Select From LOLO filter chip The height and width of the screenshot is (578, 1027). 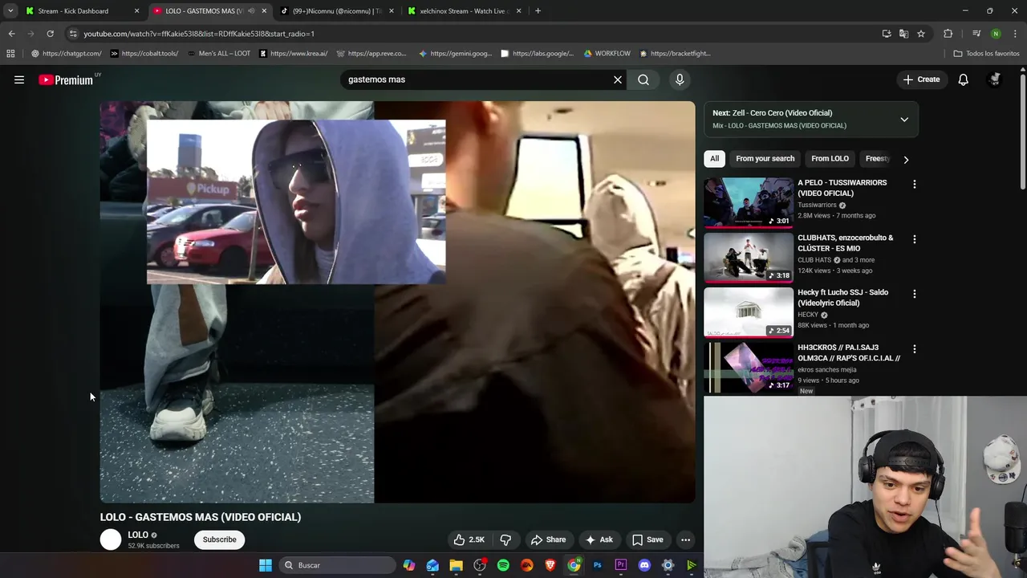click(830, 159)
